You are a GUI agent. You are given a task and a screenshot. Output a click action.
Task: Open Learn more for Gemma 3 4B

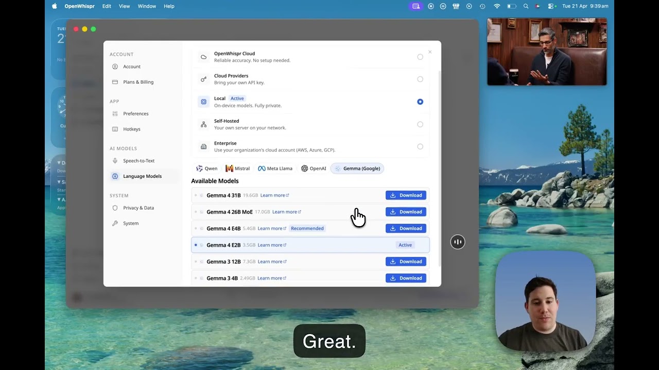coord(272,278)
